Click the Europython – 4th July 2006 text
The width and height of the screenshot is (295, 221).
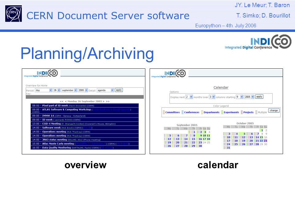point(226,25)
